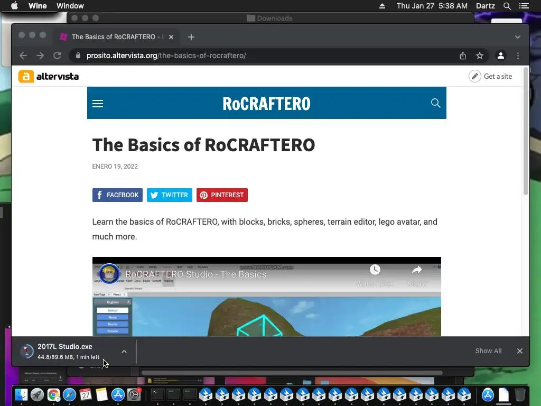
Task: Expand the tab search chevron
Action: [x=518, y=37]
